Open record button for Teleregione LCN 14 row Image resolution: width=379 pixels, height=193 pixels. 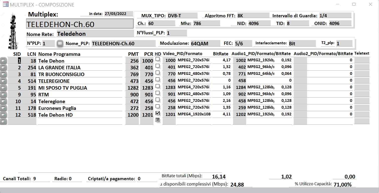coord(3,101)
